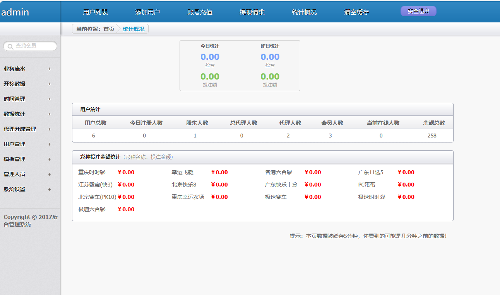Click the 代理人数 value 2
500x295 pixels.
288,136
